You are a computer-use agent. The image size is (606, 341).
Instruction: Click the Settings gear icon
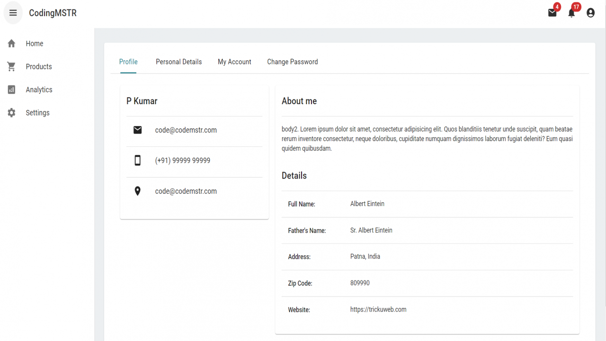click(12, 113)
